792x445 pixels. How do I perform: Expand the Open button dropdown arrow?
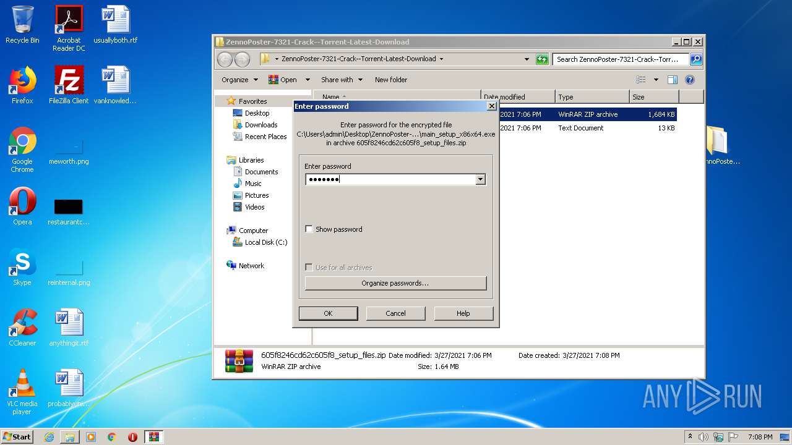coord(308,80)
